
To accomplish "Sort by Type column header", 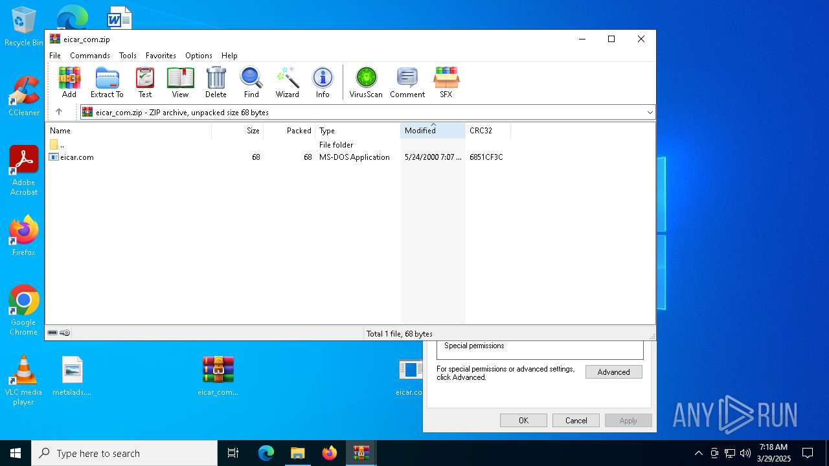I will pos(358,131).
